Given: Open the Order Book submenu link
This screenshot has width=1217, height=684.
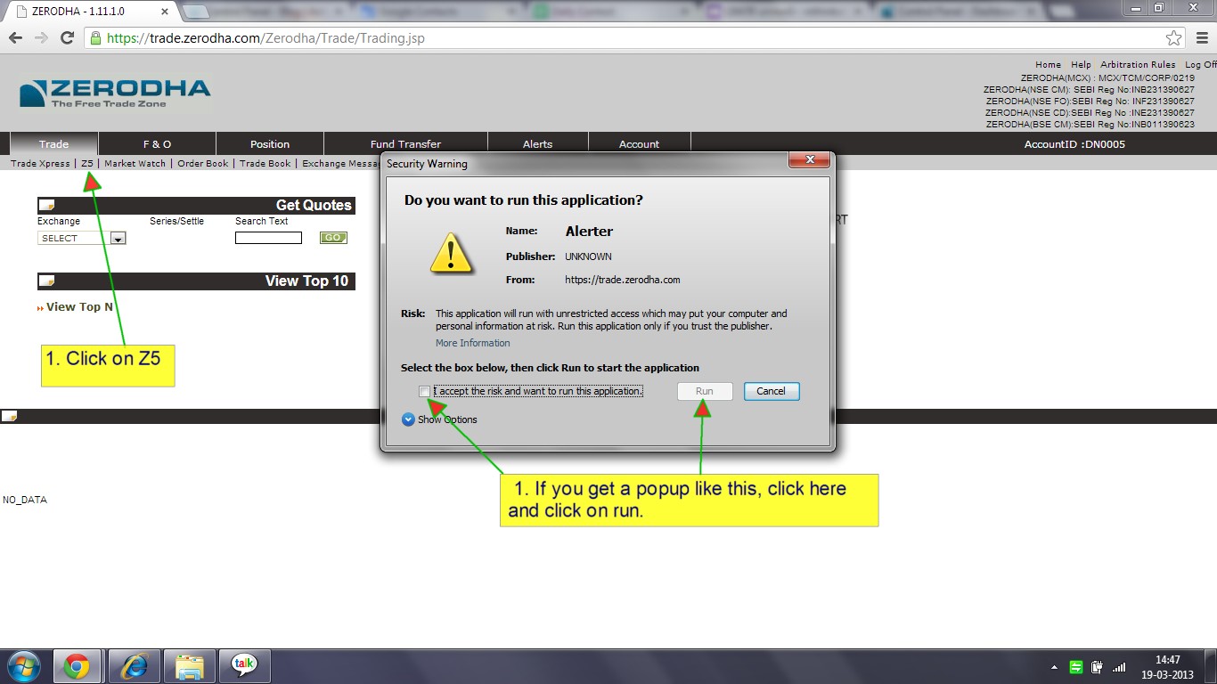Looking at the screenshot, I should (x=203, y=164).
